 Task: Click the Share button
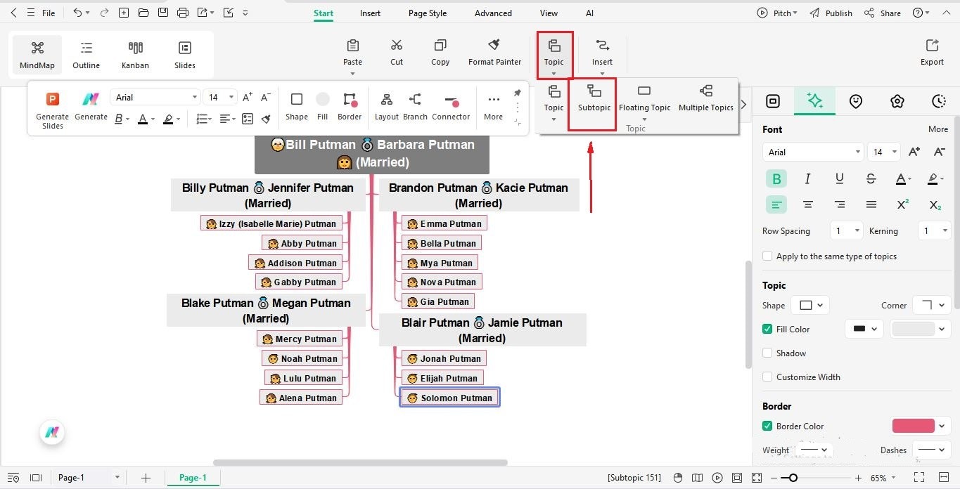click(x=882, y=13)
